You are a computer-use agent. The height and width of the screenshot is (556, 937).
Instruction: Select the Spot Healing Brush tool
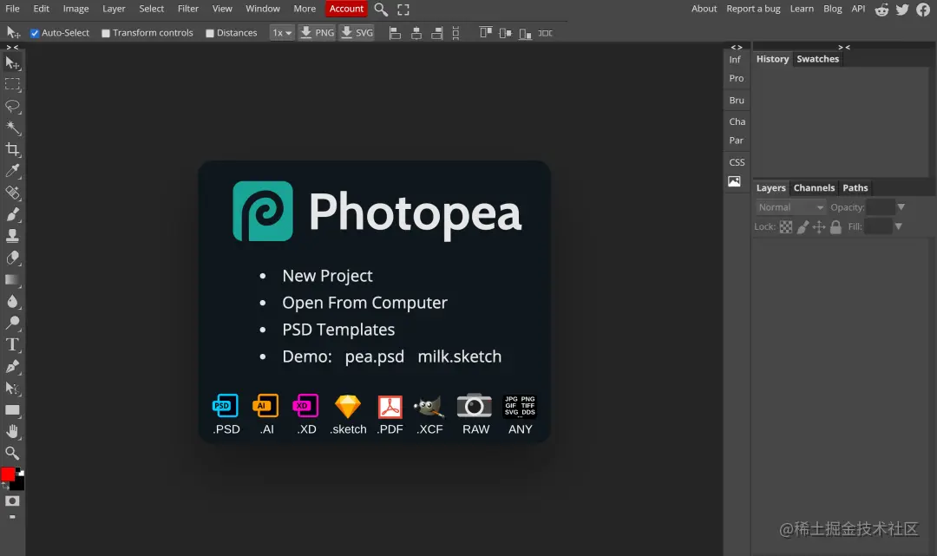tap(12, 193)
